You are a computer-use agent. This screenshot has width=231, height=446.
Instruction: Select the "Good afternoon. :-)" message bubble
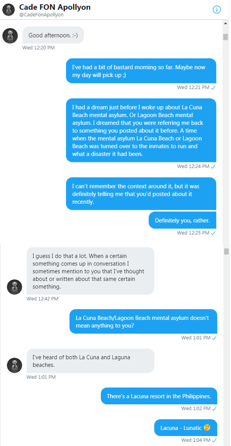click(x=53, y=36)
